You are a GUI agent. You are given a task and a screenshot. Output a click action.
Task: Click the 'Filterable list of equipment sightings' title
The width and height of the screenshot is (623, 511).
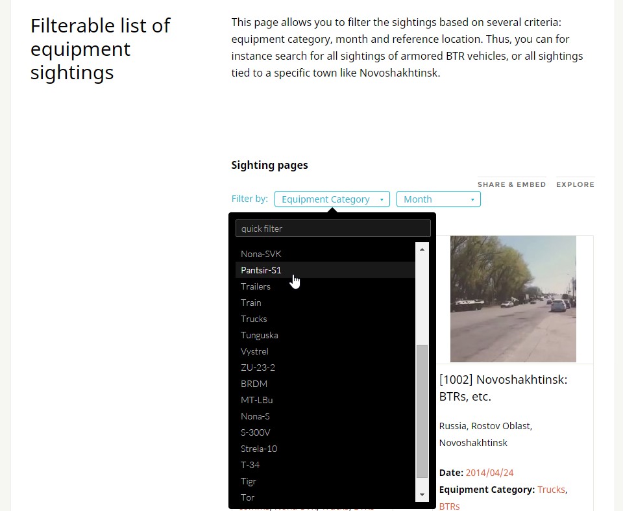click(101, 49)
